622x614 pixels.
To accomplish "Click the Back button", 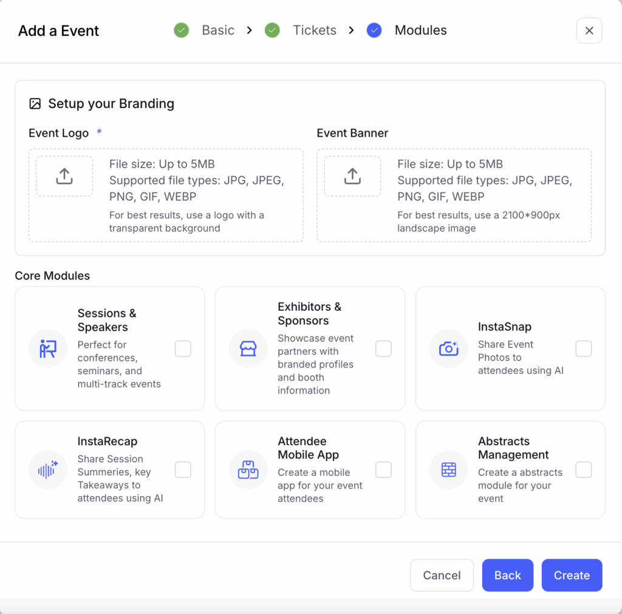I will [x=508, y=575].
